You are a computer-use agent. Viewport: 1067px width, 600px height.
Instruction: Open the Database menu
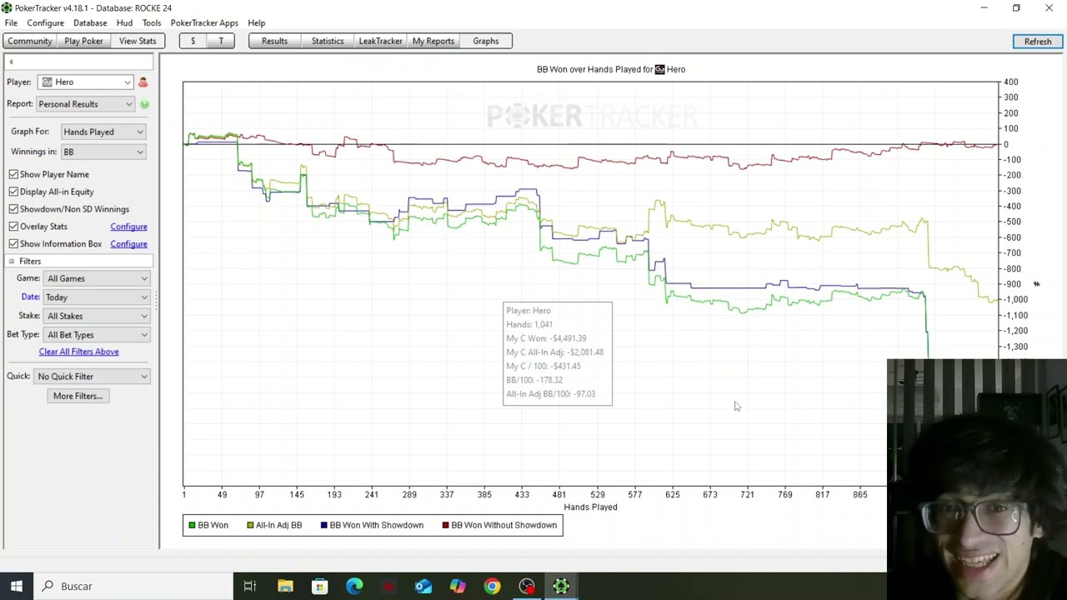(90, 23)
